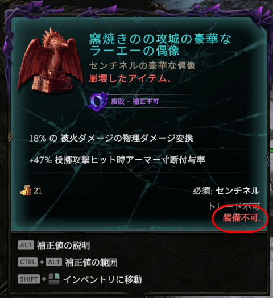This screenshot has width=273, height=298.
Task: Click the センチネルの豪華な偶像 subtitle
Action: coord(142,66)
